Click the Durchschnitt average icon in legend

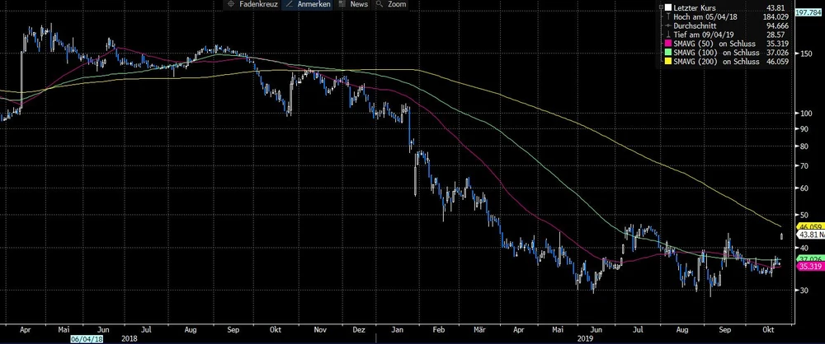point(667,25)
